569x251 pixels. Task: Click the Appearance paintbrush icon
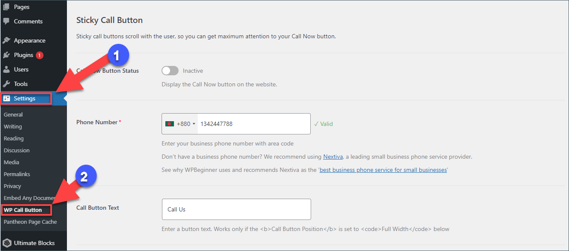point(6,40)
